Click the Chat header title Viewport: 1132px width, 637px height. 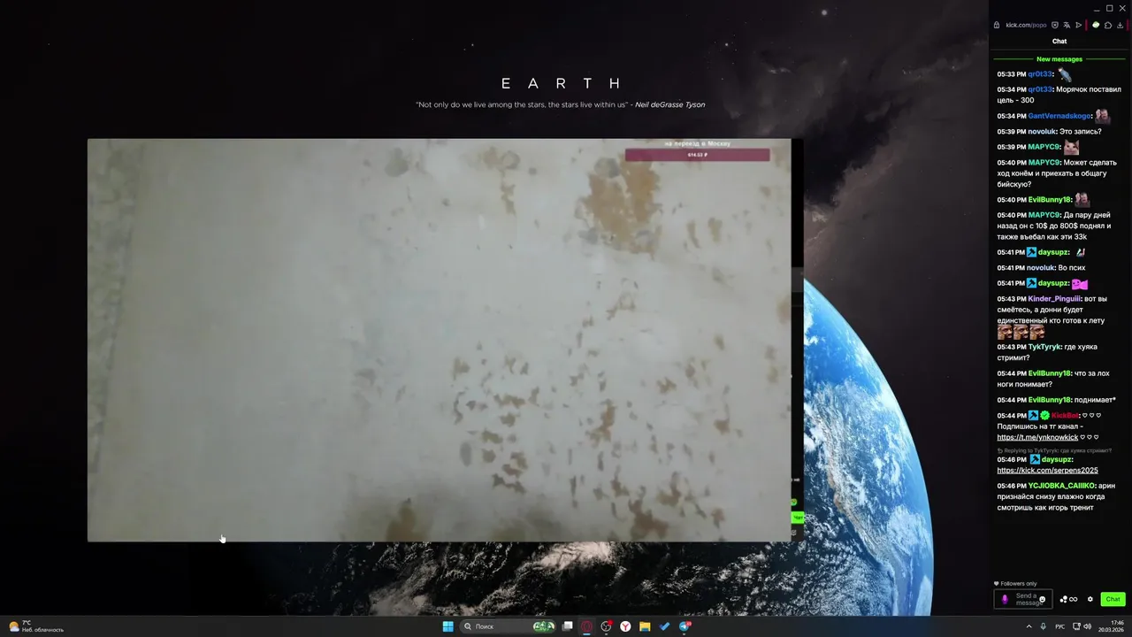1059,42
